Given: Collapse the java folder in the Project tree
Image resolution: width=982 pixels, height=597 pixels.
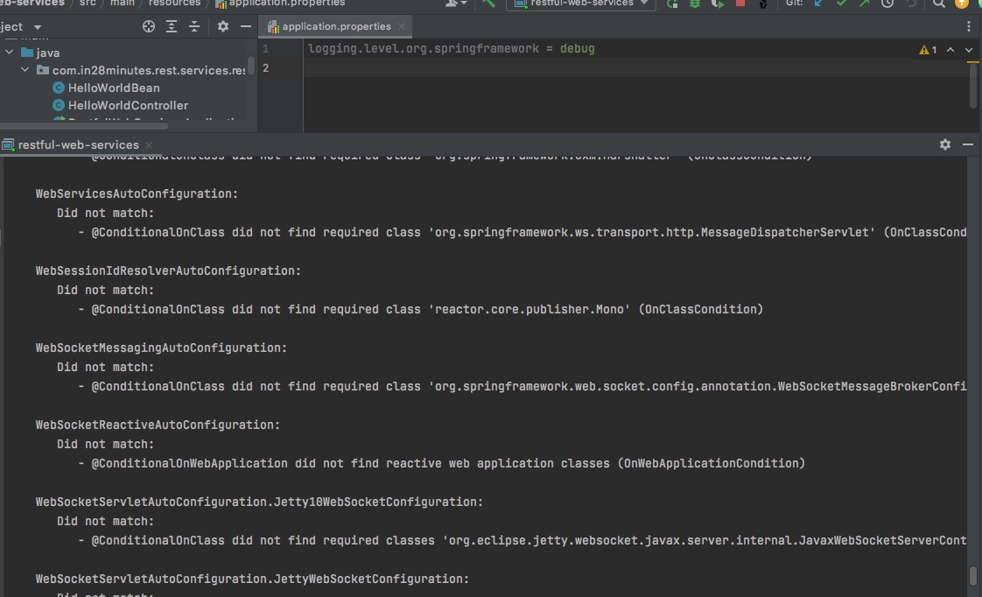Looking at the screenshot, I should [10, 53].
